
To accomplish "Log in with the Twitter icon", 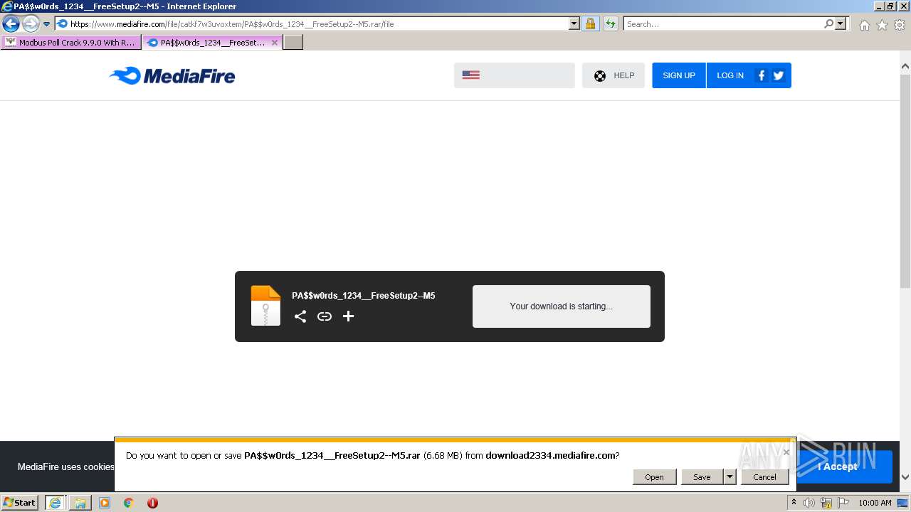I will tap(779, 75).
